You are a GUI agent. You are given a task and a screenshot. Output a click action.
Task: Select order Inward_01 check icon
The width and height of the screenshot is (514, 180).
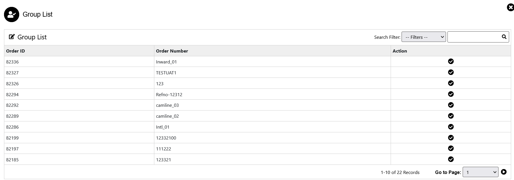(451, 61)
